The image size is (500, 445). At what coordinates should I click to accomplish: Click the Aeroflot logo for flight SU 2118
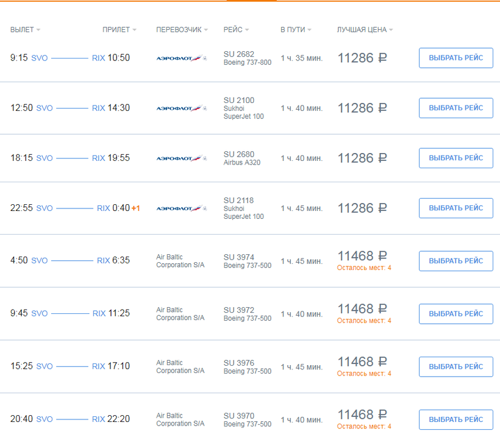[182, 208]
